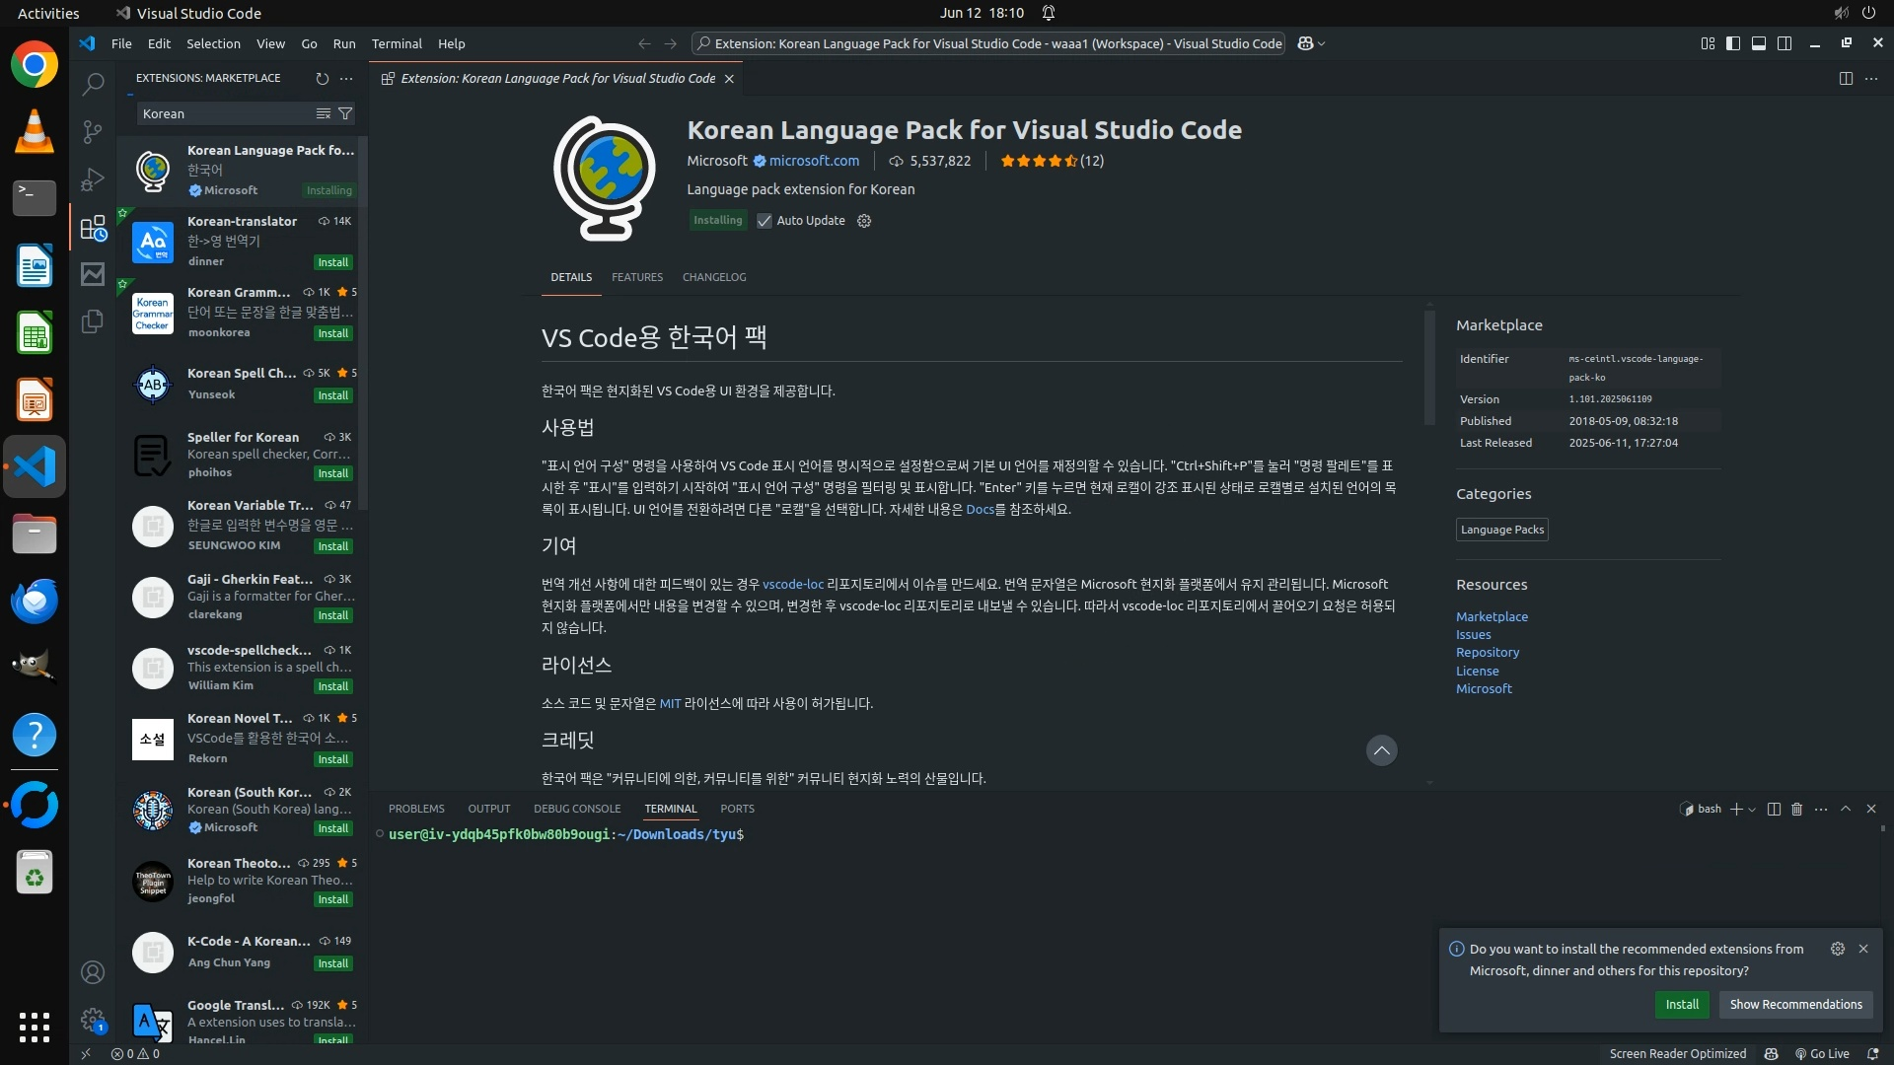Image resolution: width=1894 pixels, height=1065 pixels.
Task: Open the Manage gear in the activity bar
Action: click(x=93, y=1019)
